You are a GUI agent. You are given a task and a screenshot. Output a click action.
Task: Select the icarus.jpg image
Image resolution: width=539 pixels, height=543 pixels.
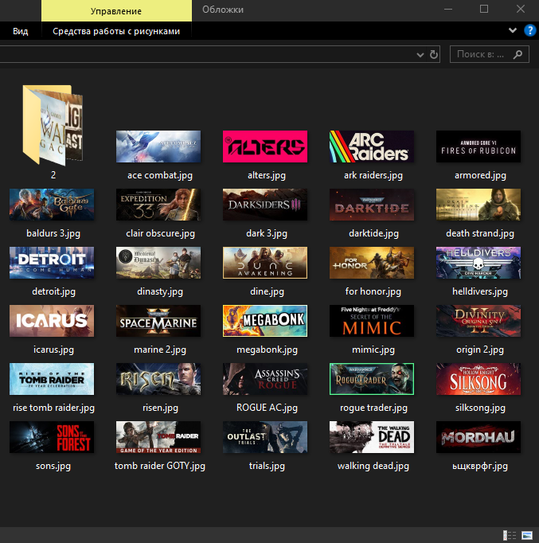click(52, 321)
